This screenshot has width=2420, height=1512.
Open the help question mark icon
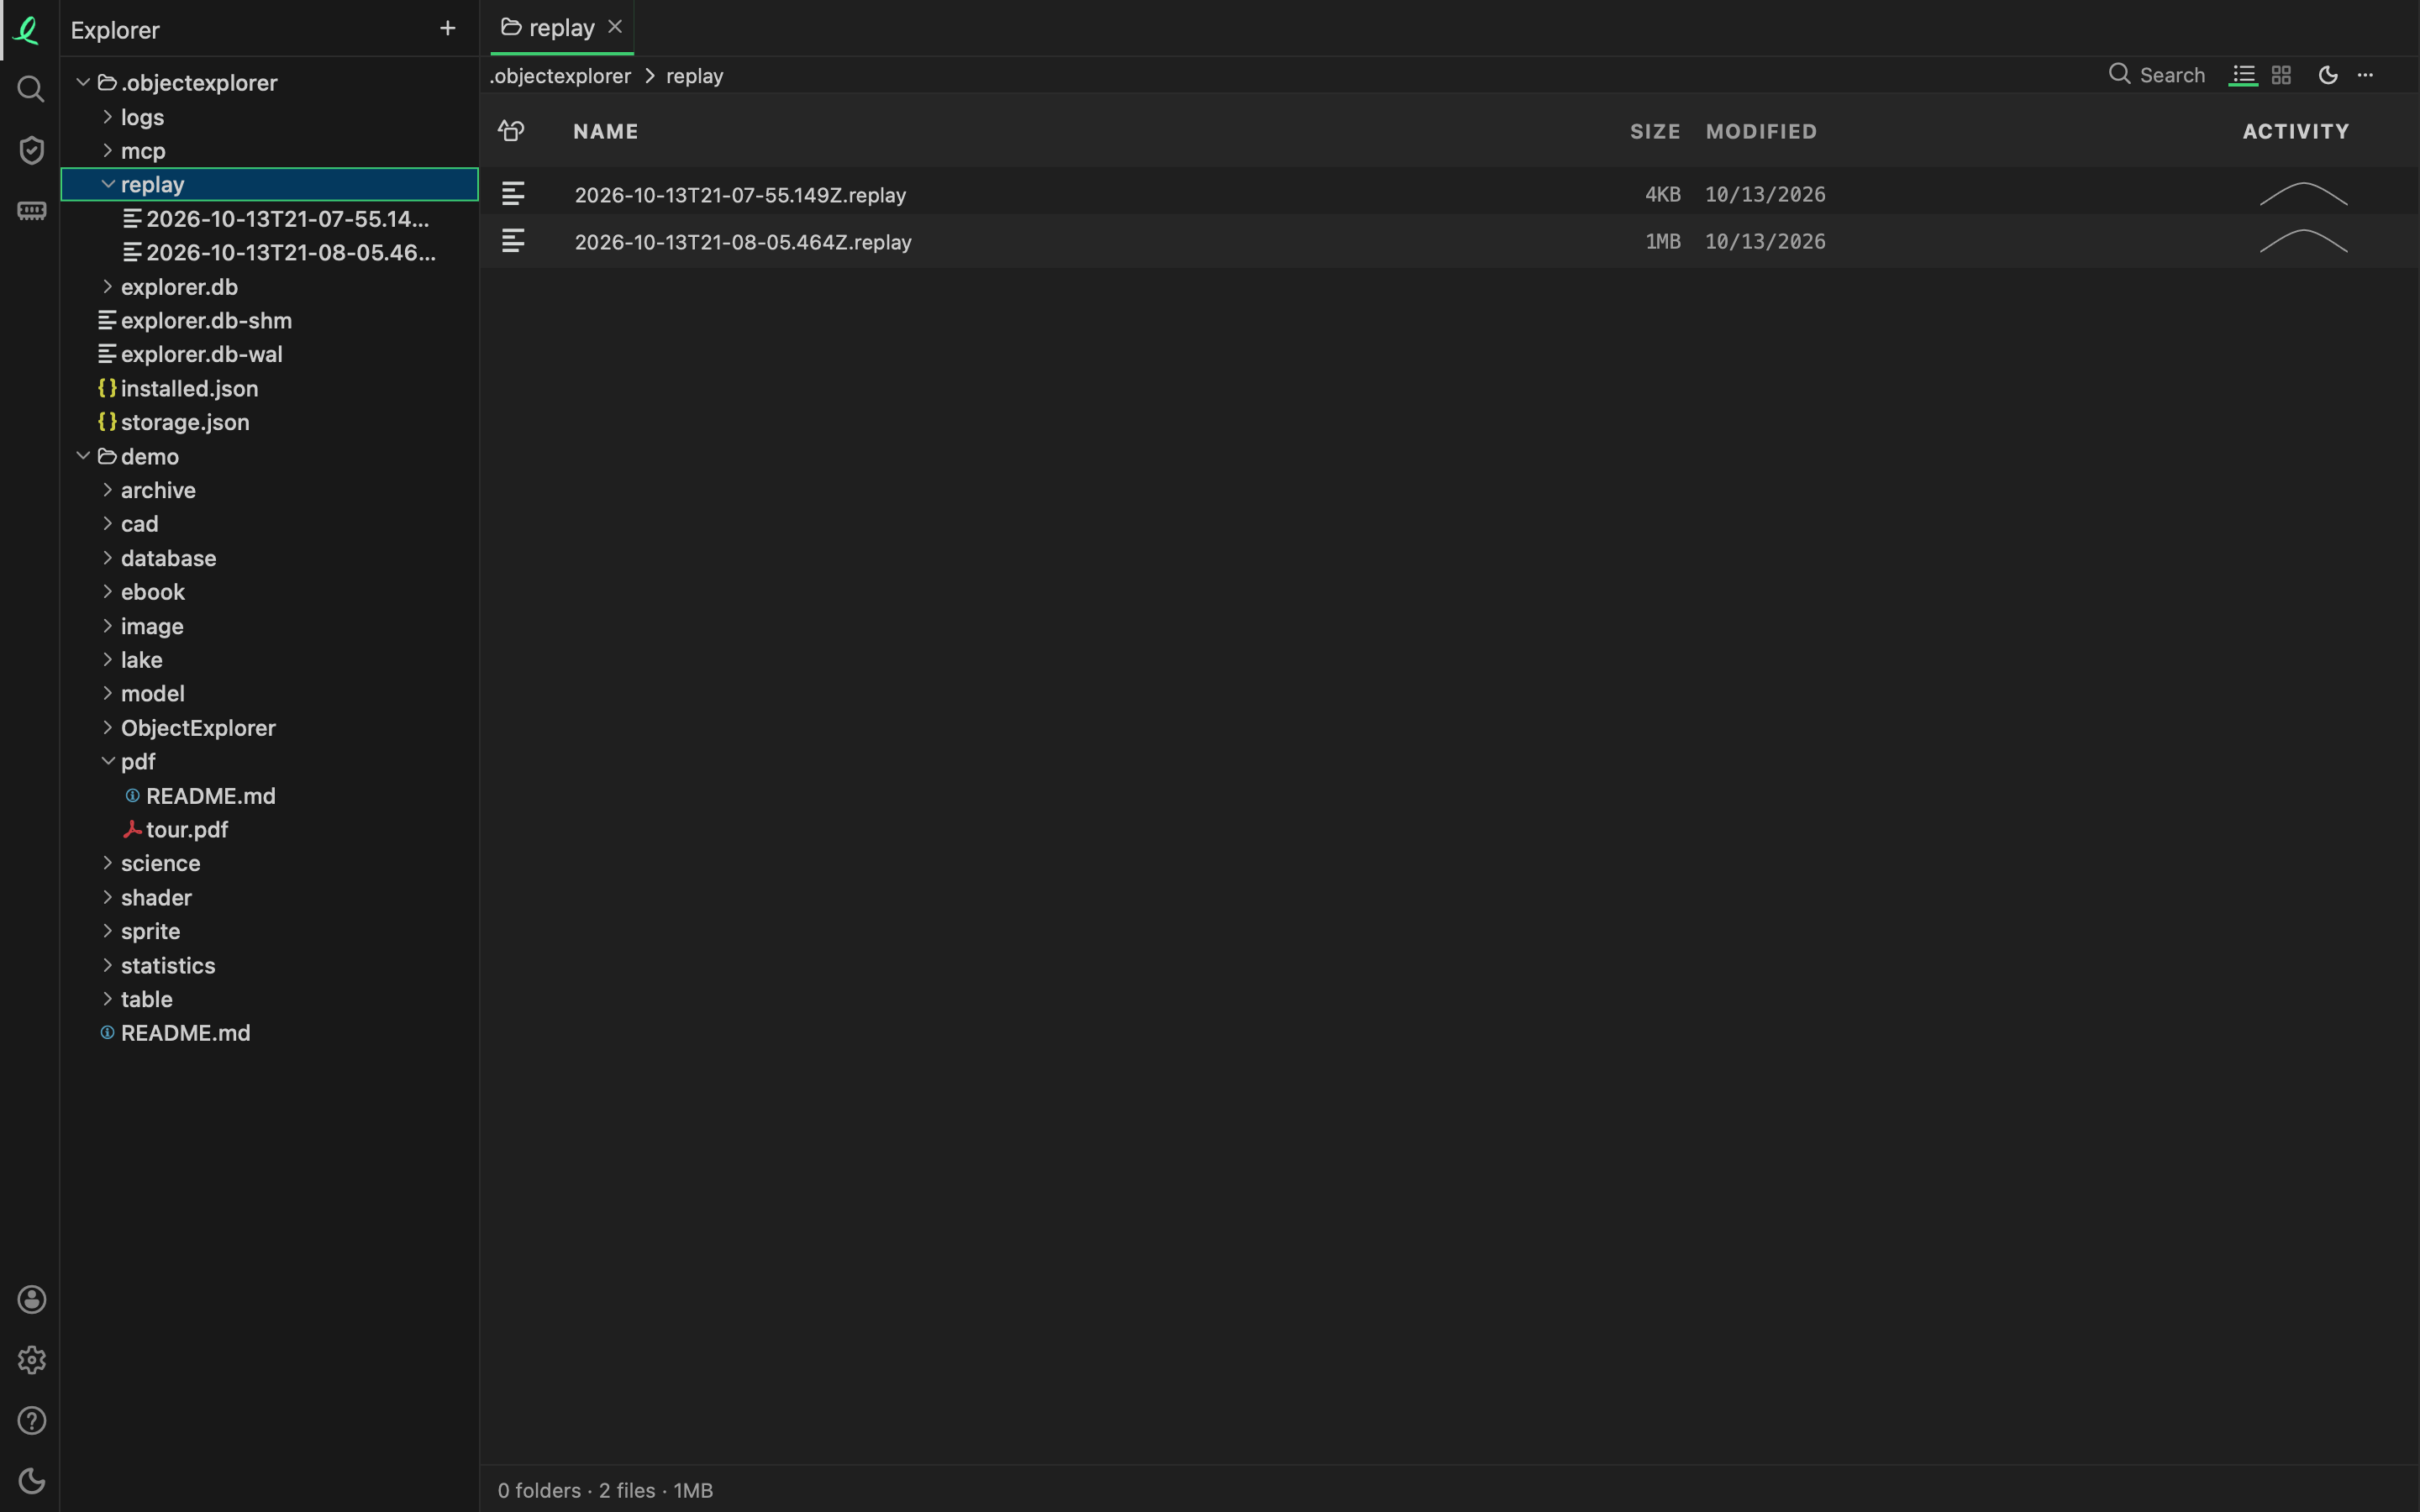[31, 1421]
